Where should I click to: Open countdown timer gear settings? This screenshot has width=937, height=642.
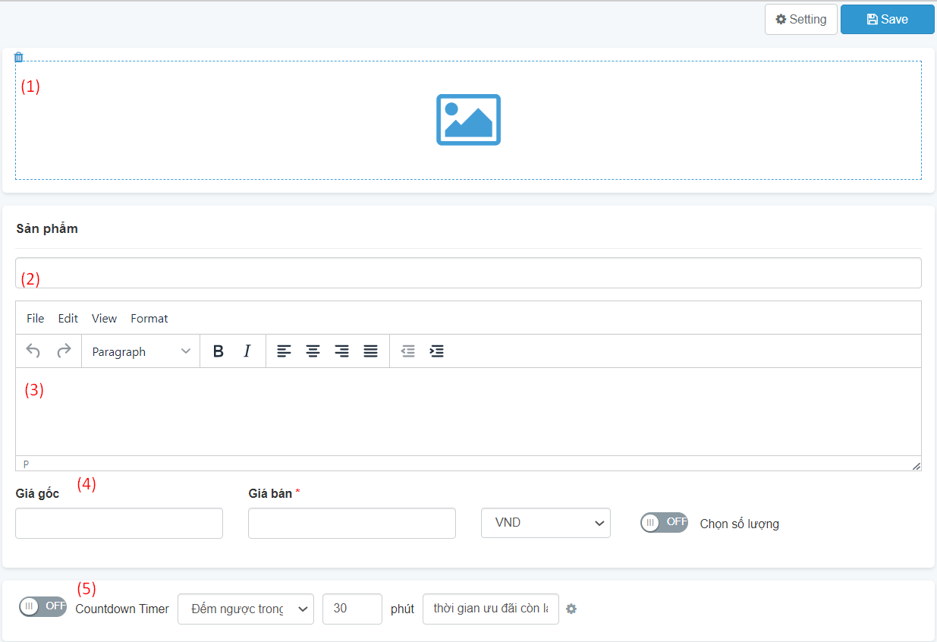coord(571,609)
